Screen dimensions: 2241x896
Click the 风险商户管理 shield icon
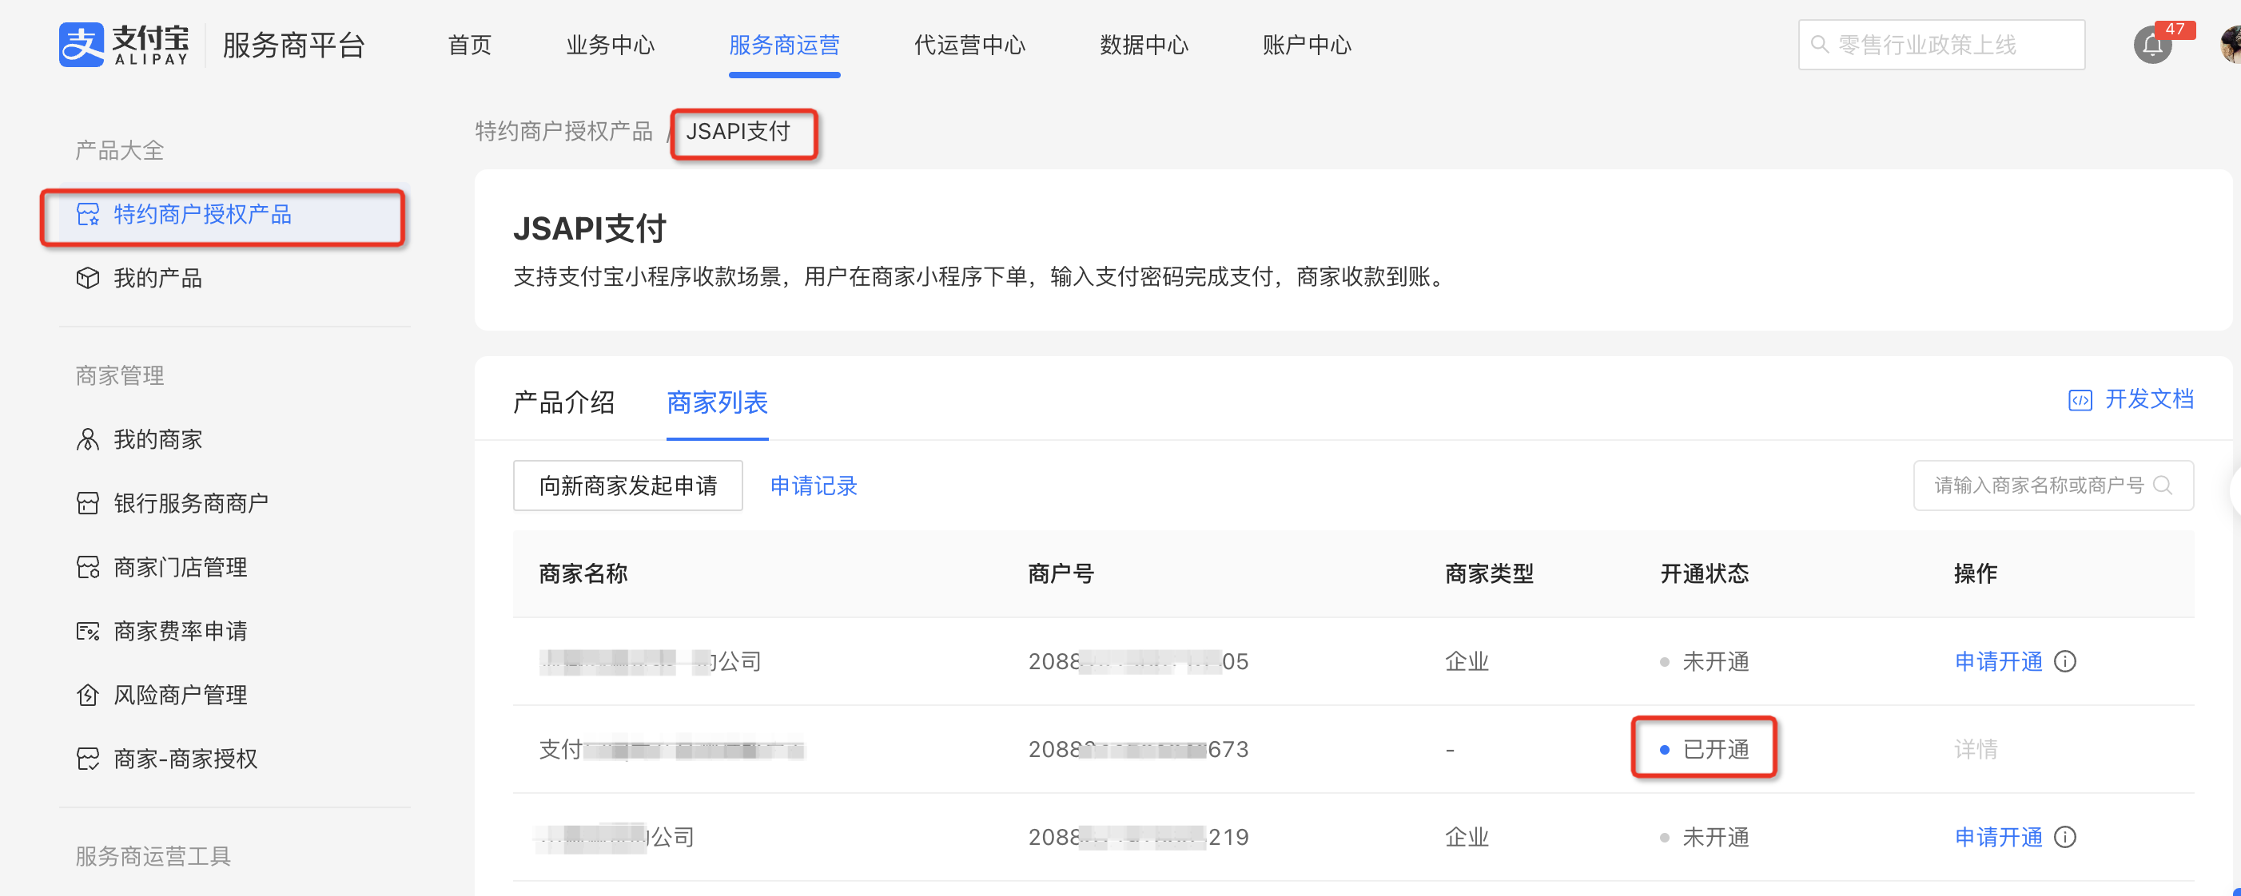(x=88, y=696)
